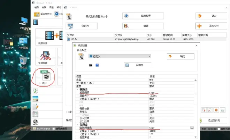Click the 大小 column header in file list

coord(154,35)
